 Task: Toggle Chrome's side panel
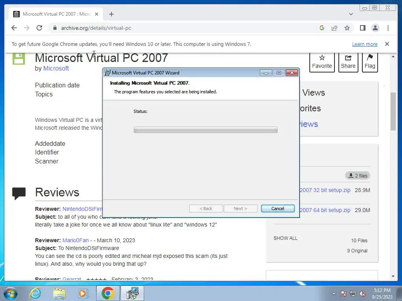point(362,28)
